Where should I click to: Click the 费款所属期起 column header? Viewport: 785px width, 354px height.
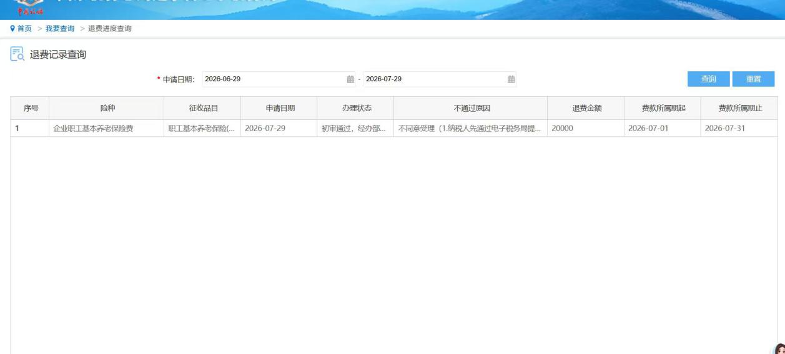[663, 108]
